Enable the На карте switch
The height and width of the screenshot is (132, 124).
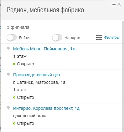point(57,38)
